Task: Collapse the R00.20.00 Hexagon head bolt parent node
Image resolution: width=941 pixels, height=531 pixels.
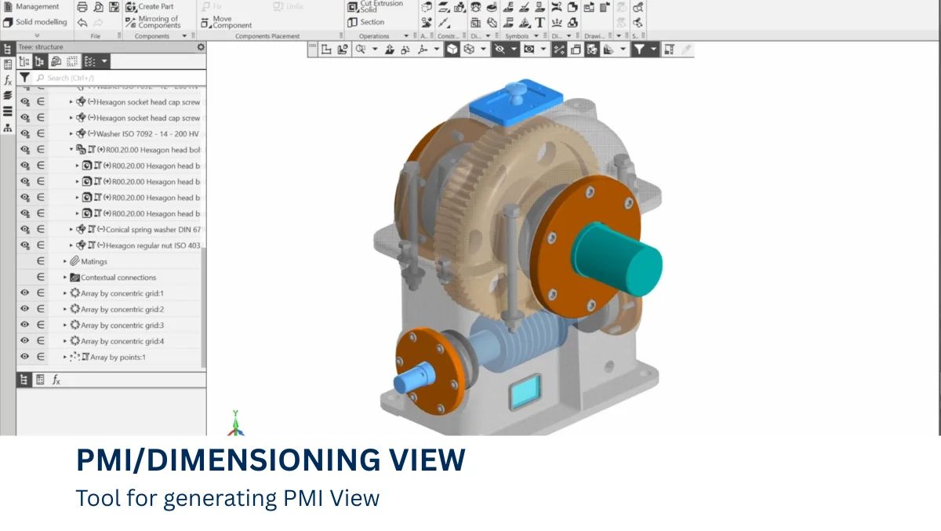Action: [71, 149]
